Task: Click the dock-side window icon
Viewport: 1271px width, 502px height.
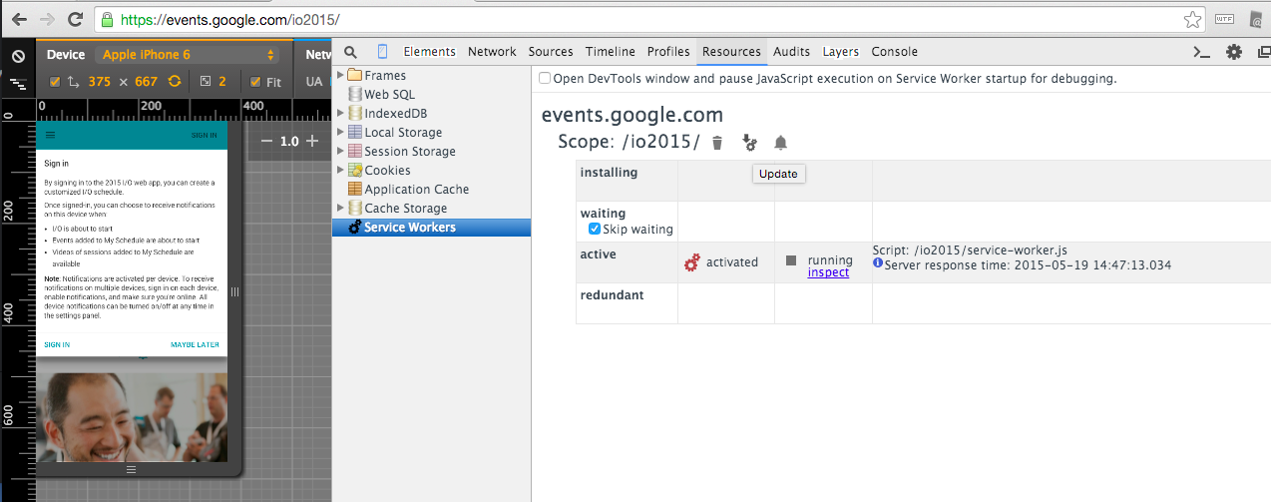Action: click(x=1262, y=53)
